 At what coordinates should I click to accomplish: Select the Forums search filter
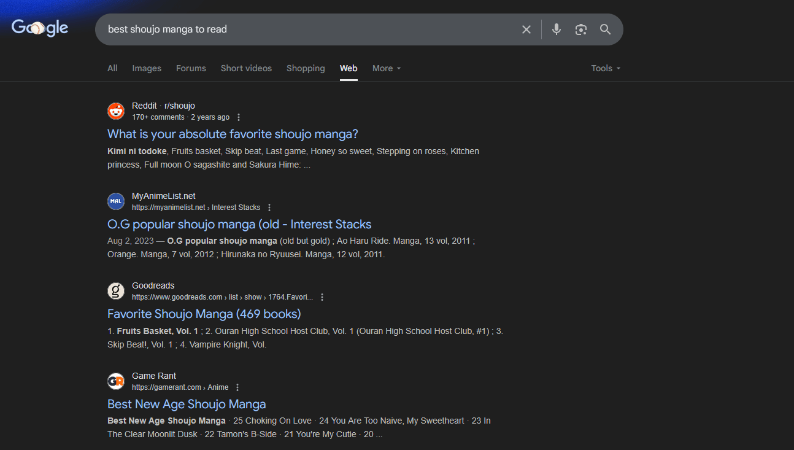191,68
